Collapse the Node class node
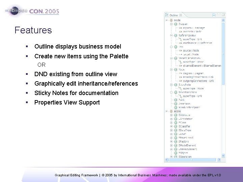The width and height of the screenshot is (243, 182). (171, 69)
